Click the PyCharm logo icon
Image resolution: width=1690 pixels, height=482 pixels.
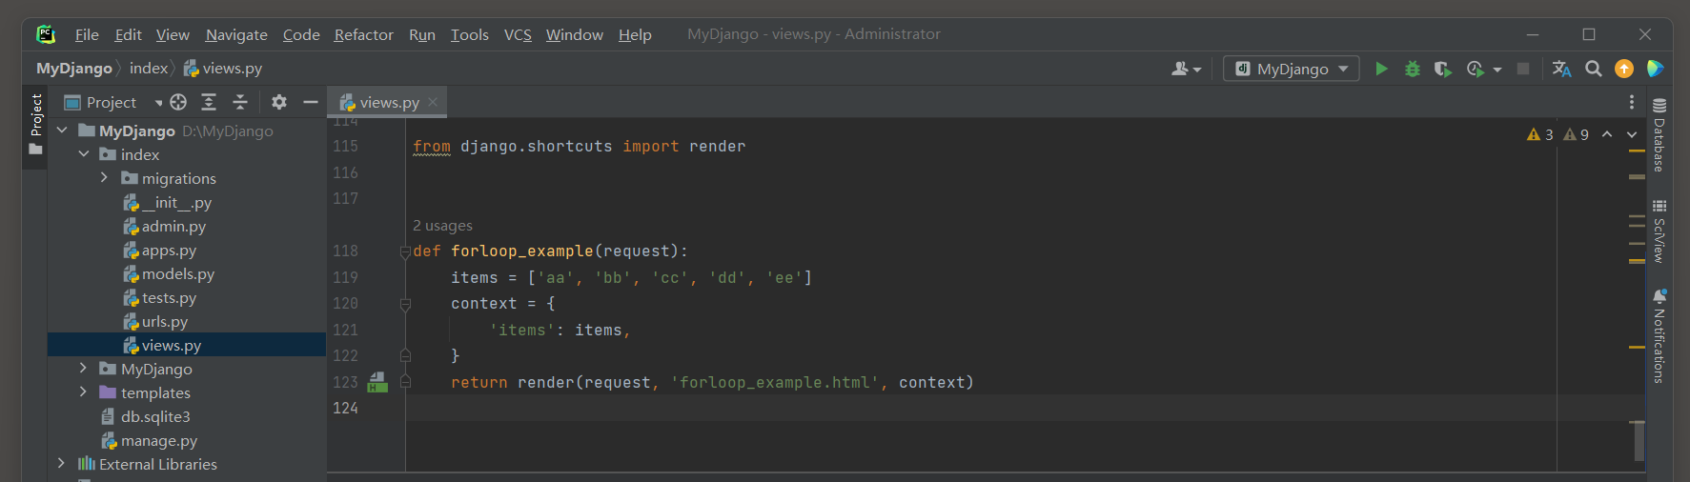tap(46, 34)
